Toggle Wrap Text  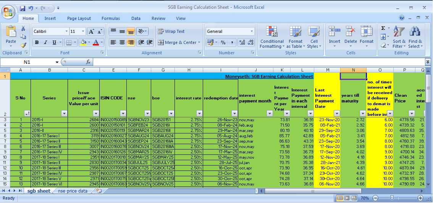171,31
